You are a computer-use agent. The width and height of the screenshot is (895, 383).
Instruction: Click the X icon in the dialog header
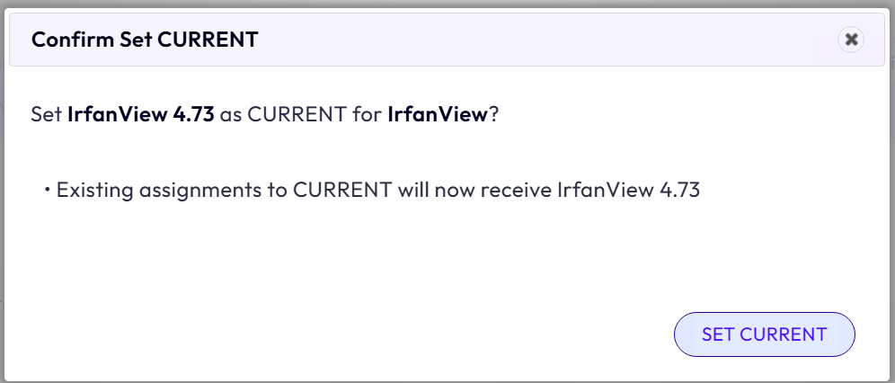(850, 40)
